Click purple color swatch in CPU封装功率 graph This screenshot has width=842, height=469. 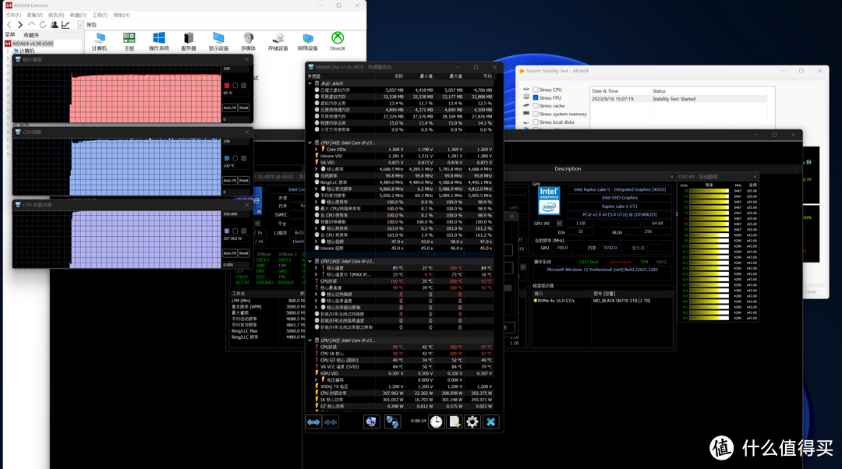click(x=227, y=231)
